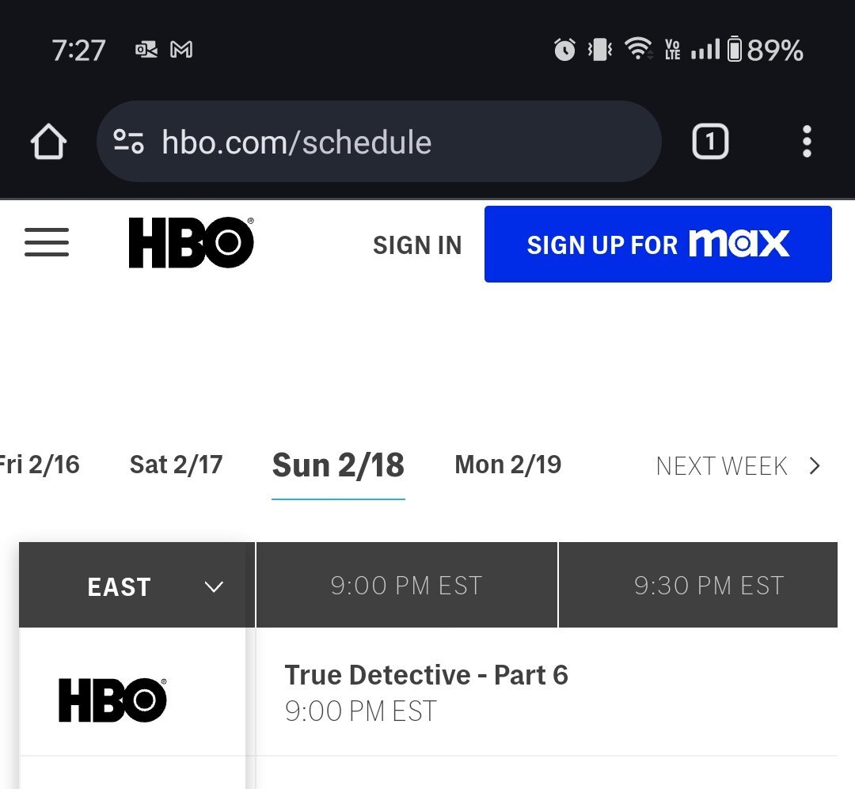Select the Sat 2/17 date tab
Screen dimensions: 855x789
coord(176,465)
